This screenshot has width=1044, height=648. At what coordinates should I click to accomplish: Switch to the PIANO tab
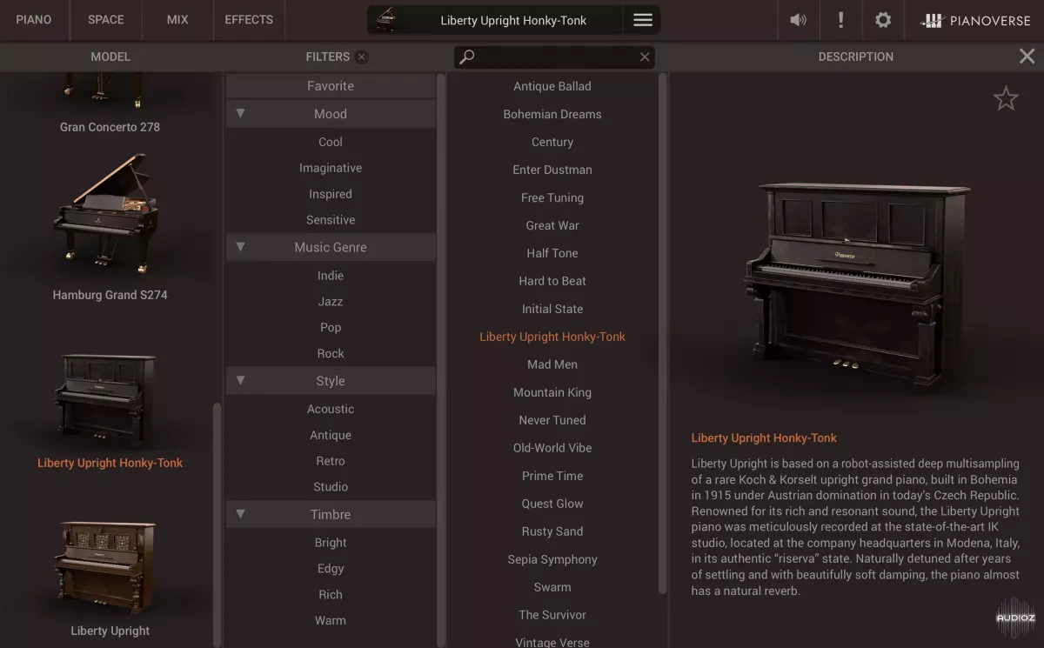[x=34, y=19]
